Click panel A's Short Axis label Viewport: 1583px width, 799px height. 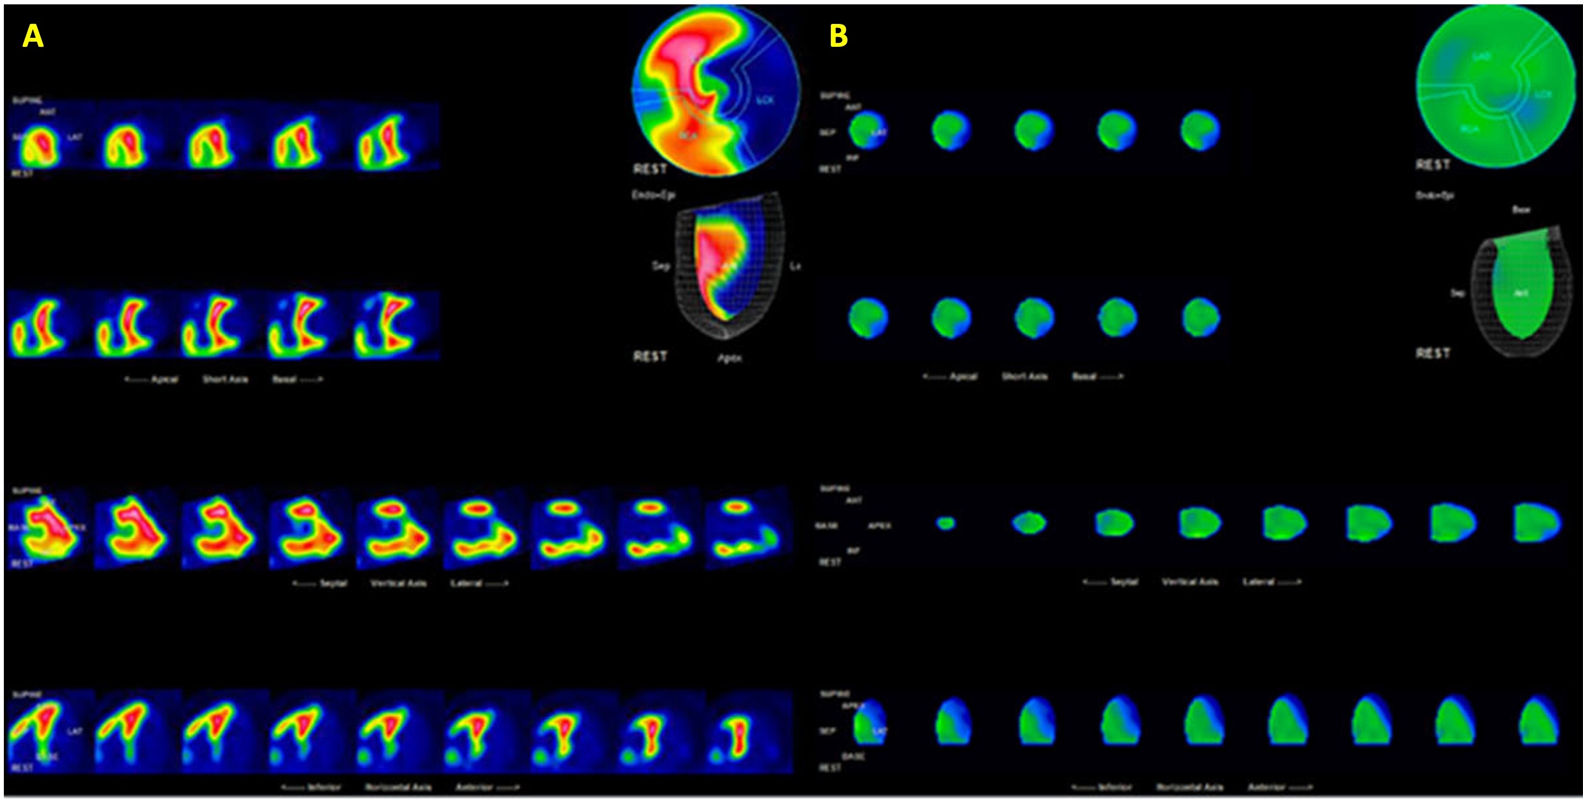click(225, 379)
